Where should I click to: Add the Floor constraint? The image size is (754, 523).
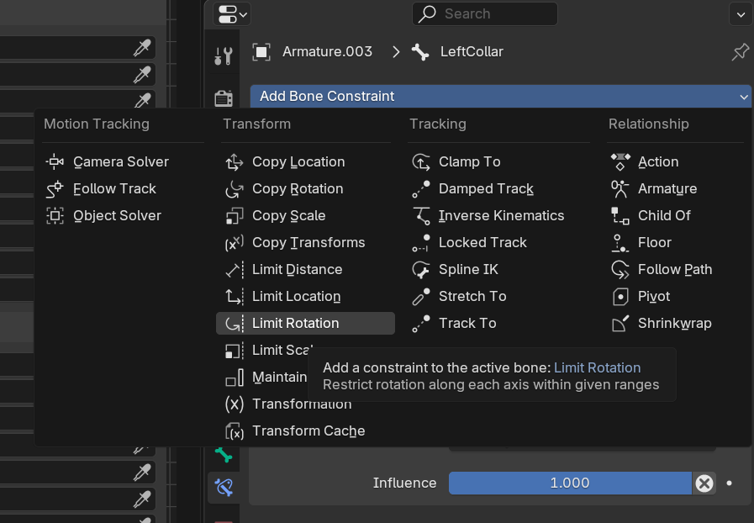tap(675, 242)
